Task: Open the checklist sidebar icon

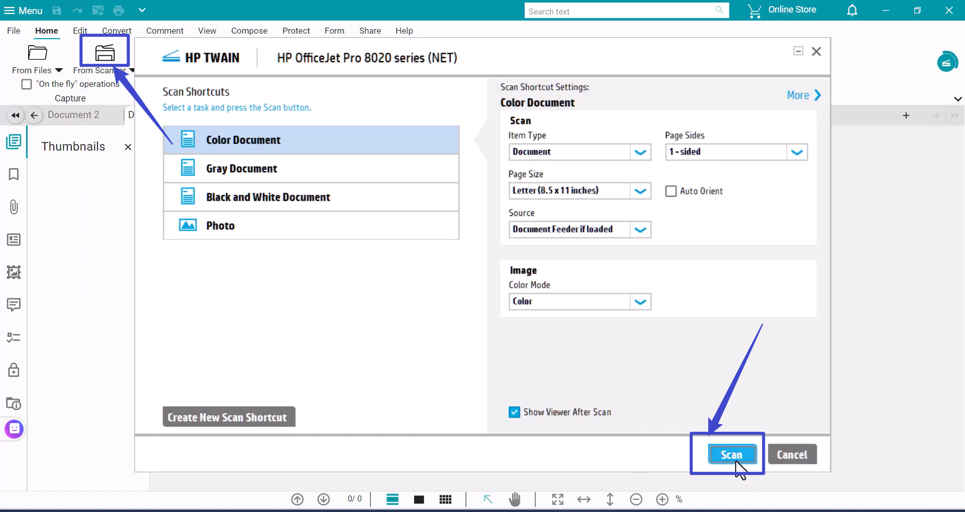Action: pos(14,337)
